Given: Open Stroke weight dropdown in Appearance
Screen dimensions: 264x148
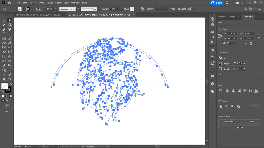Looking at the screenshot, I should pyautogui.click(x=245, y=63).
